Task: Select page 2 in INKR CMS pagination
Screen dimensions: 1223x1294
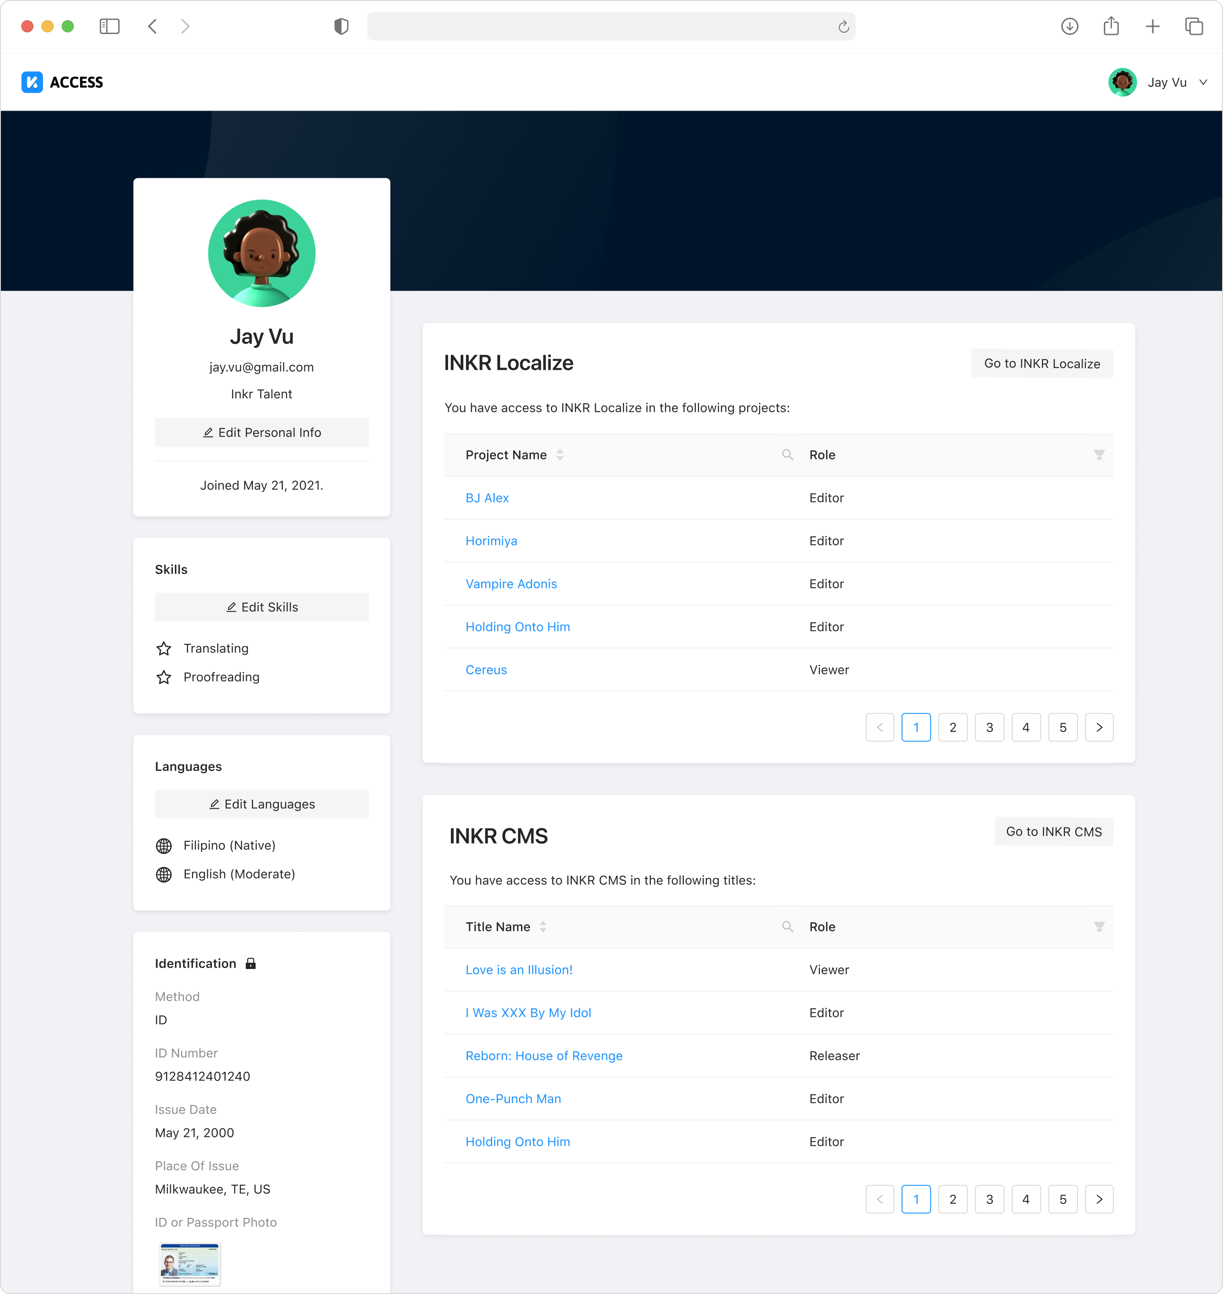Action: [x=953, y=1199]
